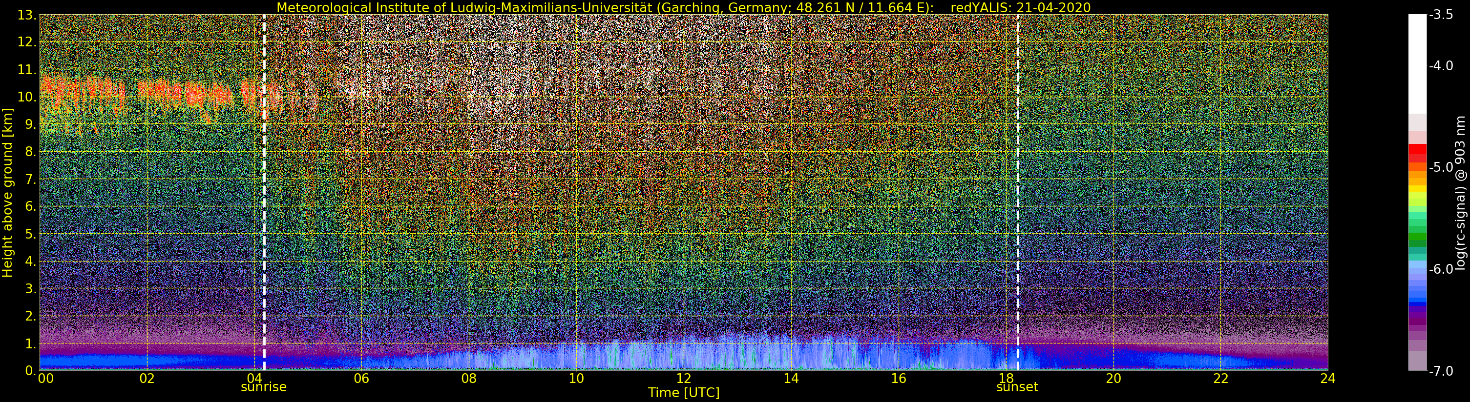1470x402 pixels.
Task: Click the '2.' height tick label
Action: [30, 316]
